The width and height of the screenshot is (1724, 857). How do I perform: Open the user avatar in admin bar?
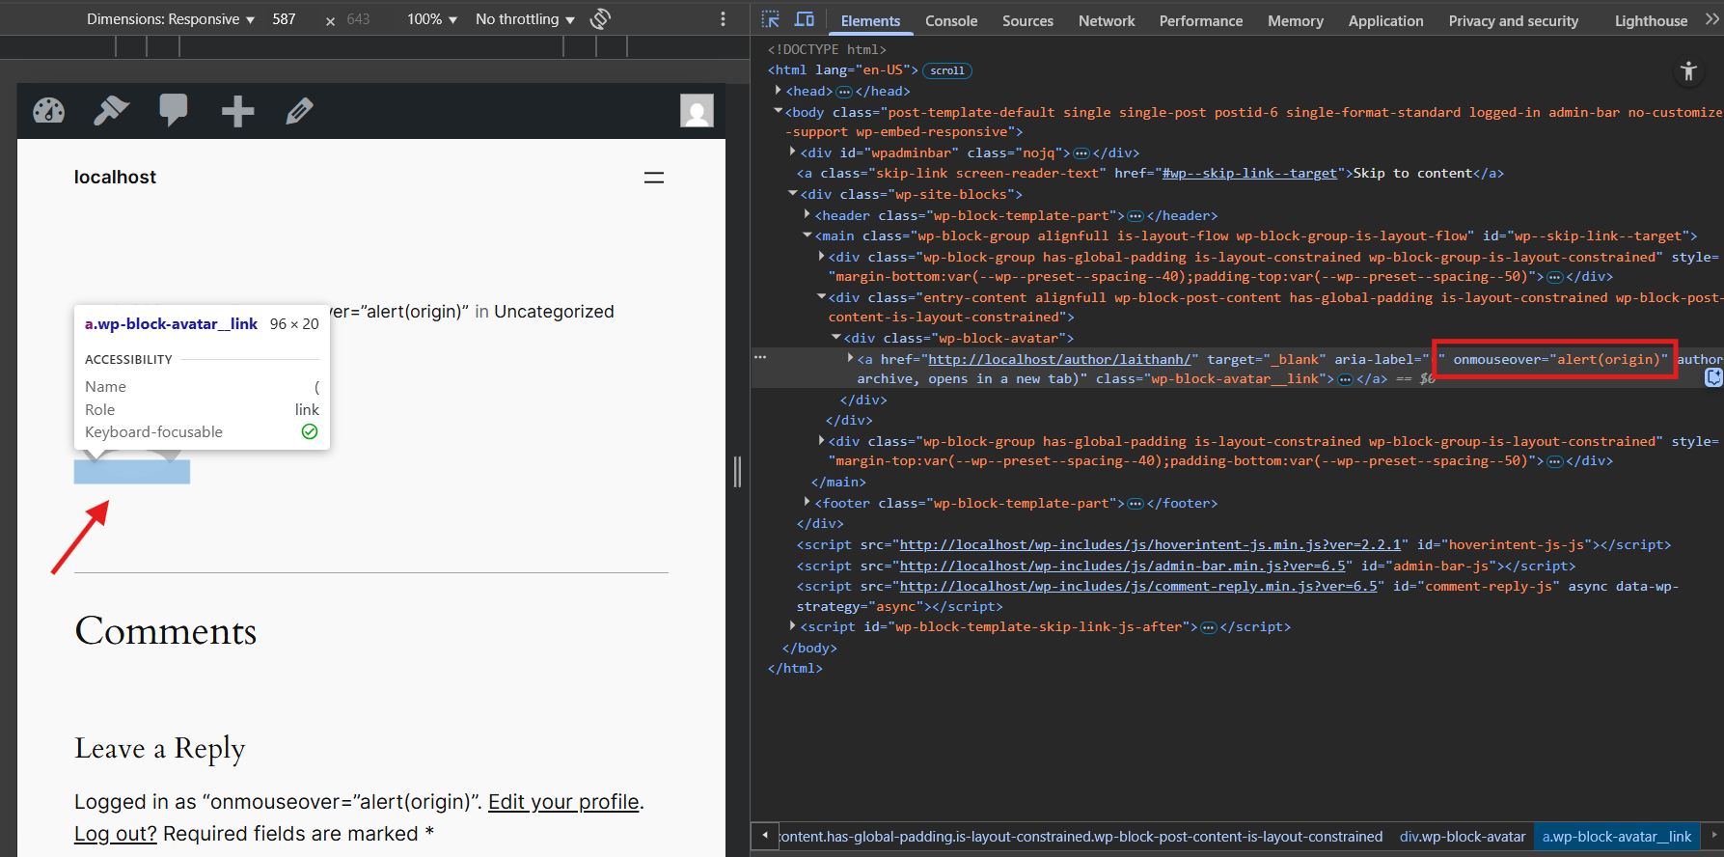(697, 111)
